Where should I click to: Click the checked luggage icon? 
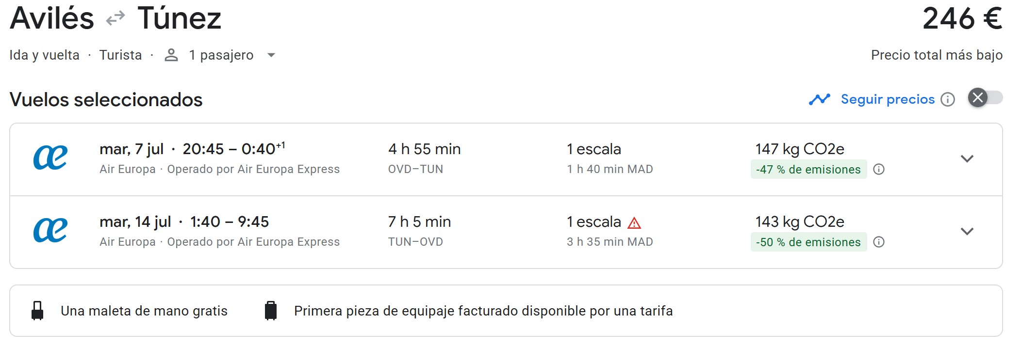[271, 311]
